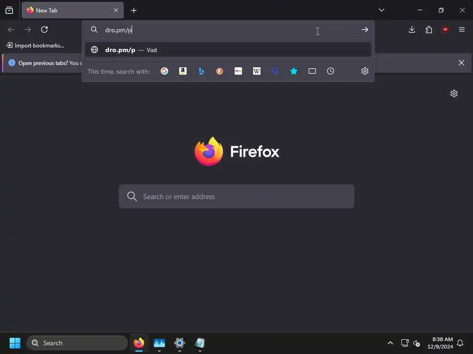
Task: Search this time with Google
Action: tap(164, 71)
